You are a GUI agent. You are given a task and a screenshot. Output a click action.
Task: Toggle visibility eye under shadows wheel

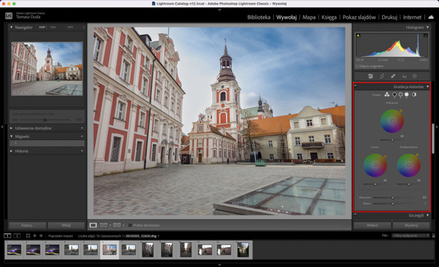click(x=385, y=181)
